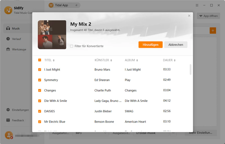Click the swap arrows beside Tidal App
225x144 pixels.
[76, 5]
